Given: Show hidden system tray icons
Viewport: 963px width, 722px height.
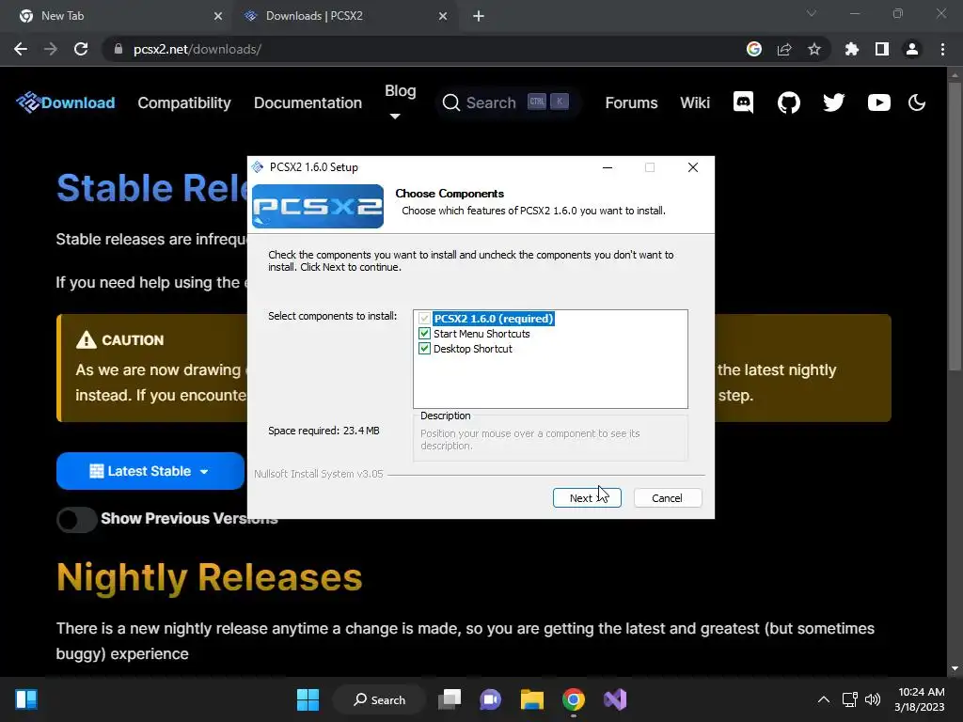Looking at the screenshot, I should [824, 699].
